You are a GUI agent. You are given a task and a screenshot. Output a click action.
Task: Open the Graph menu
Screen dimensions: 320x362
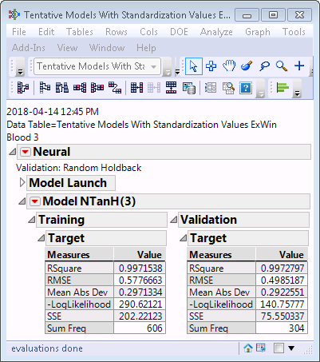click(x=258, y=32)
